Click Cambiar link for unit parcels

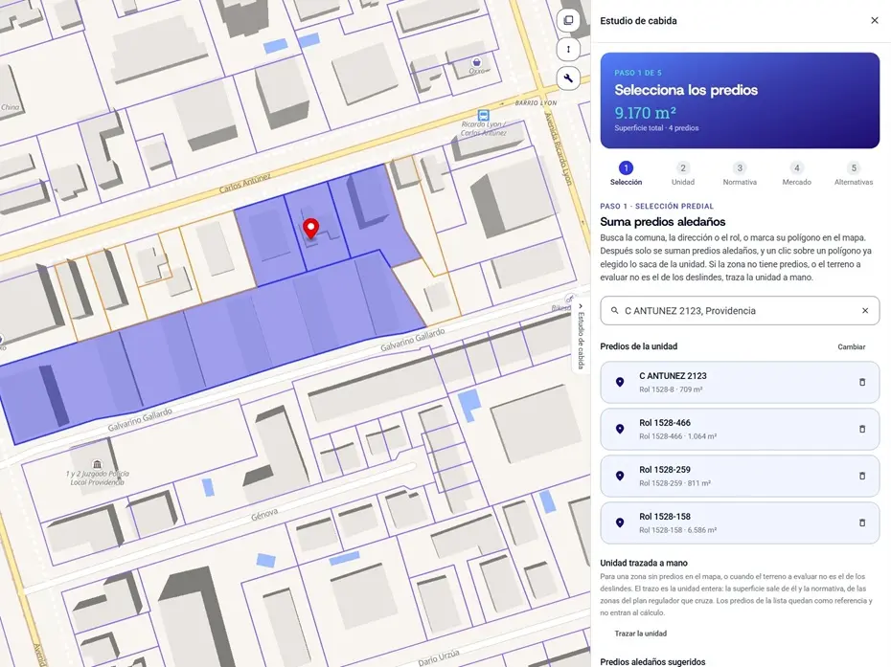851,346
